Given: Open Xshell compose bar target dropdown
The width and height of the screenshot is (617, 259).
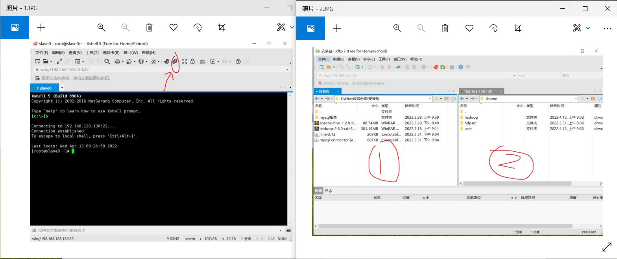Looking at the screenshot, I should [281, 230].
